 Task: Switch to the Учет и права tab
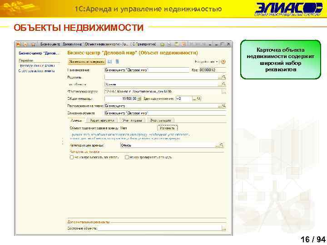pos(132,120)
